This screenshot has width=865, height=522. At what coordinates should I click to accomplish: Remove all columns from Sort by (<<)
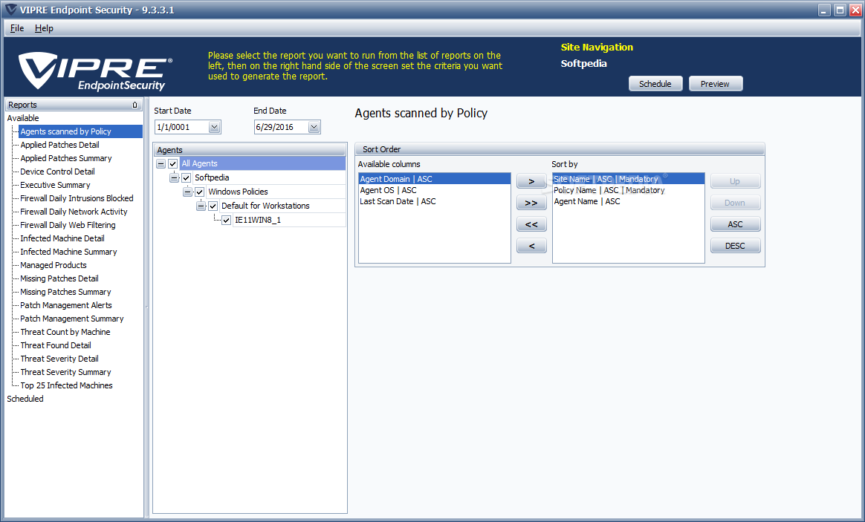point(531,224)
